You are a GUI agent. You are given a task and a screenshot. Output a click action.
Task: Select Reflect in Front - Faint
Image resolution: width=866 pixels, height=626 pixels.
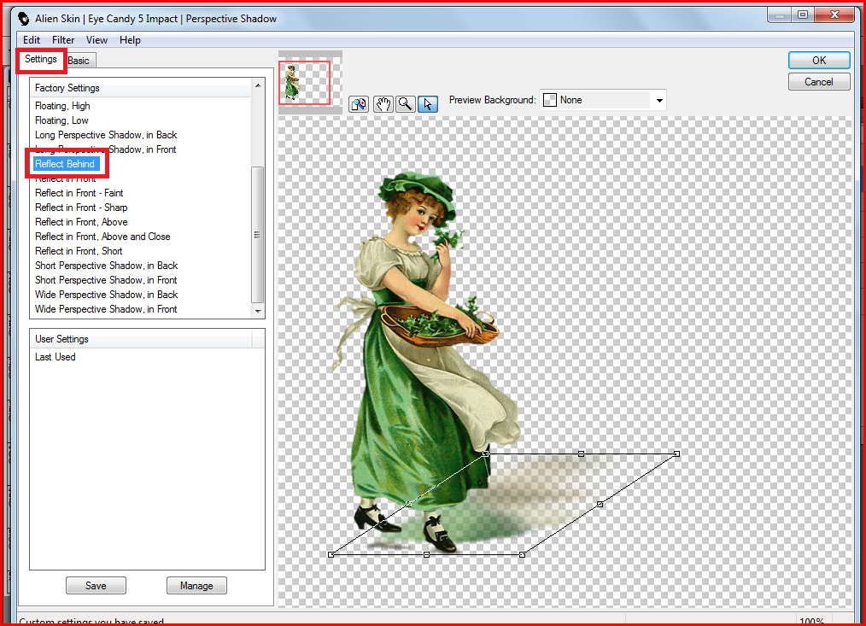click(79, 193)
